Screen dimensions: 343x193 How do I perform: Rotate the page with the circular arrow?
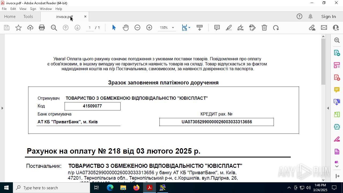pos(276,28)
